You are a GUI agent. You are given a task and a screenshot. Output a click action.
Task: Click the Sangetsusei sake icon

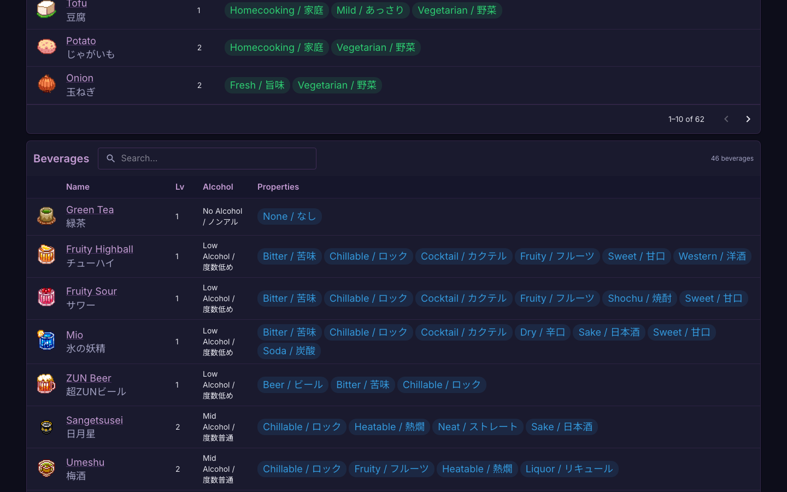click(46, 426)
